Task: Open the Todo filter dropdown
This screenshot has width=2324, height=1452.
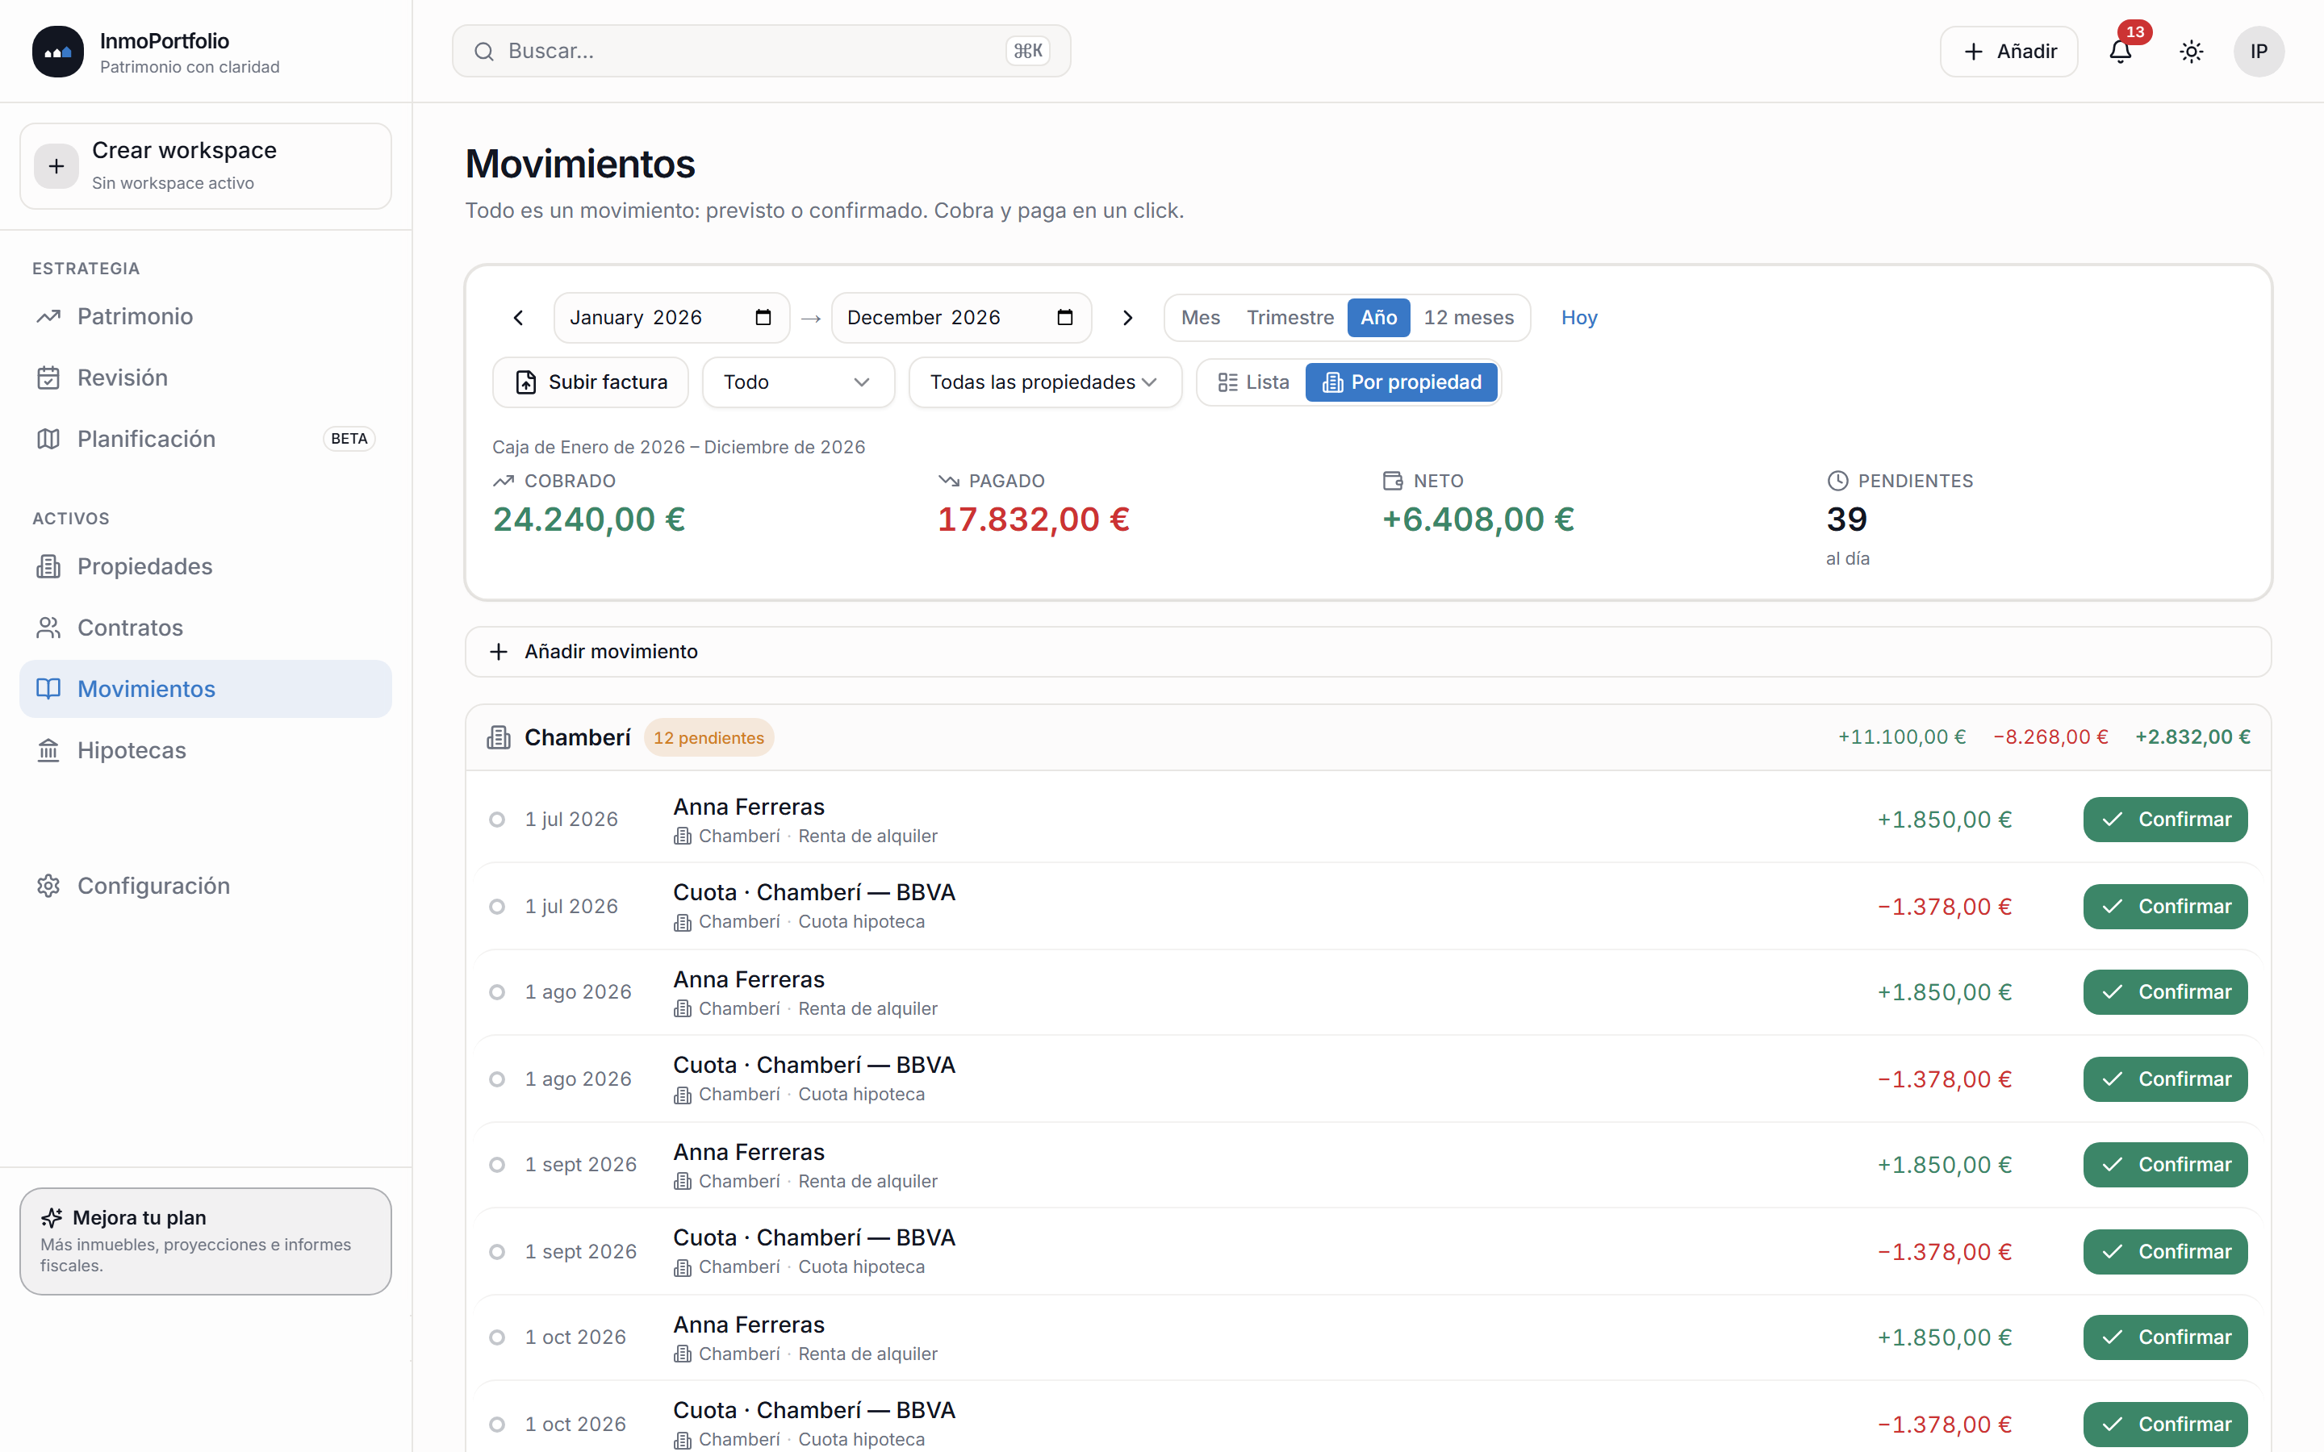Action: coord(797,382)
